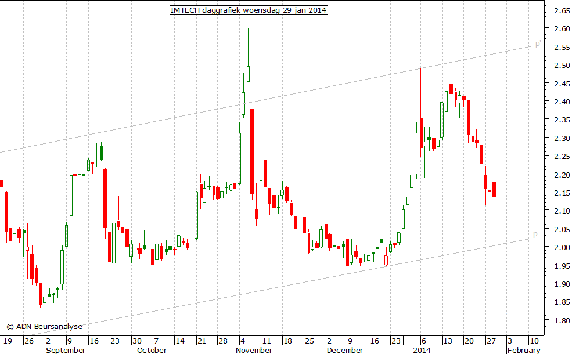Click the 2.10 price axis label

pyautogui.click(x=562, y=211)
